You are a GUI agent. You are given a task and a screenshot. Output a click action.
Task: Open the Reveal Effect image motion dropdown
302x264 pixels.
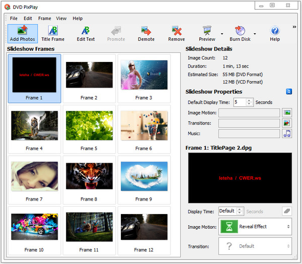click(x=255, y=227)
